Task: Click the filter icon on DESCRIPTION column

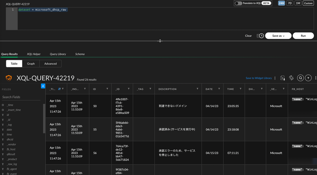Action: click(x=197, y=89)
